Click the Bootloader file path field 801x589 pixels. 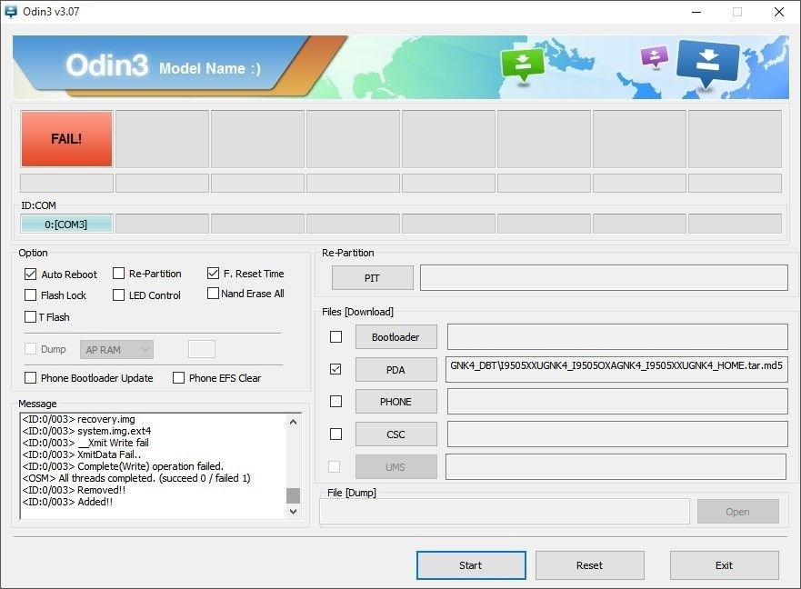(617, 336)
